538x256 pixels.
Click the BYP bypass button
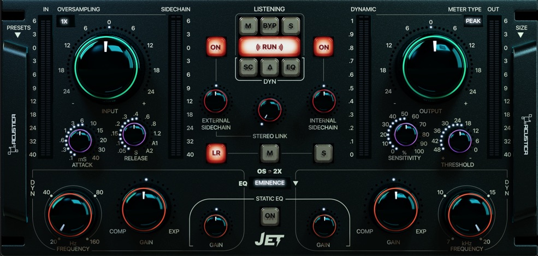pos(269,26)
